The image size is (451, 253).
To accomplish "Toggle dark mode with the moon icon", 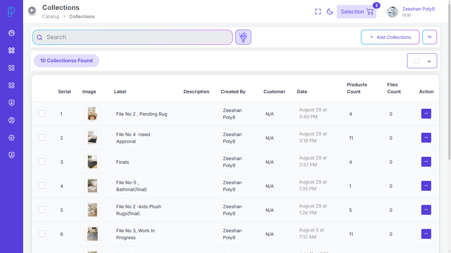I will (x=330, y=12).
